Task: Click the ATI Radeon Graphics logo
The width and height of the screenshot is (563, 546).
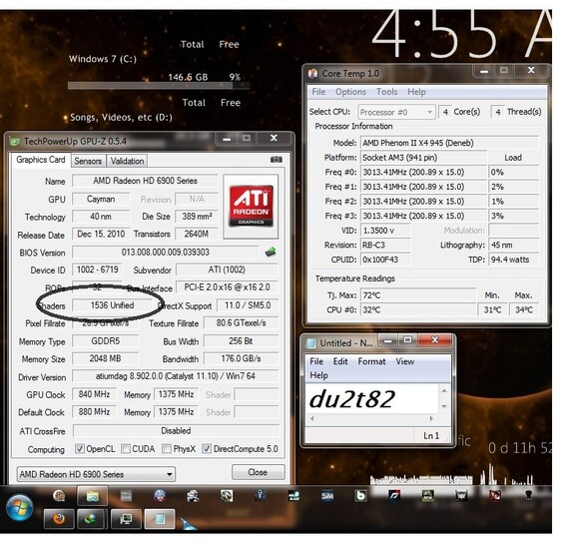Action: click(251, 206)
